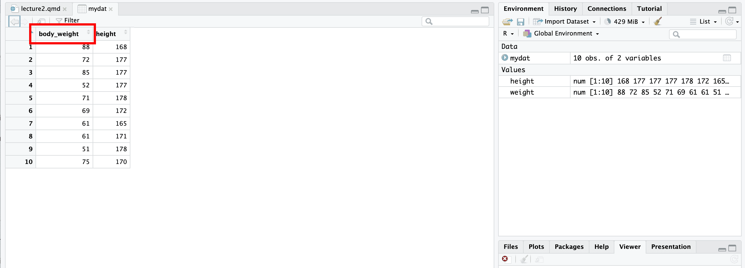Expand the mydat data frame entry

(x=505, y=58)
